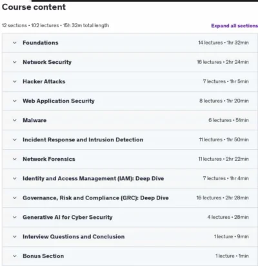The image size is (258, 266).
Task: Expand the Bonus Section chevron
Action: pos(15,256)
